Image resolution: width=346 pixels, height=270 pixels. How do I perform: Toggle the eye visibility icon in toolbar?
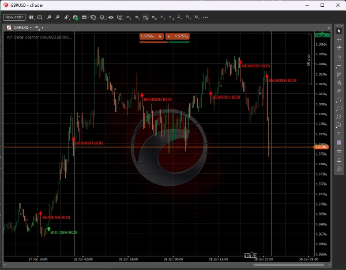pyautogui.click(x=111, y=17)
